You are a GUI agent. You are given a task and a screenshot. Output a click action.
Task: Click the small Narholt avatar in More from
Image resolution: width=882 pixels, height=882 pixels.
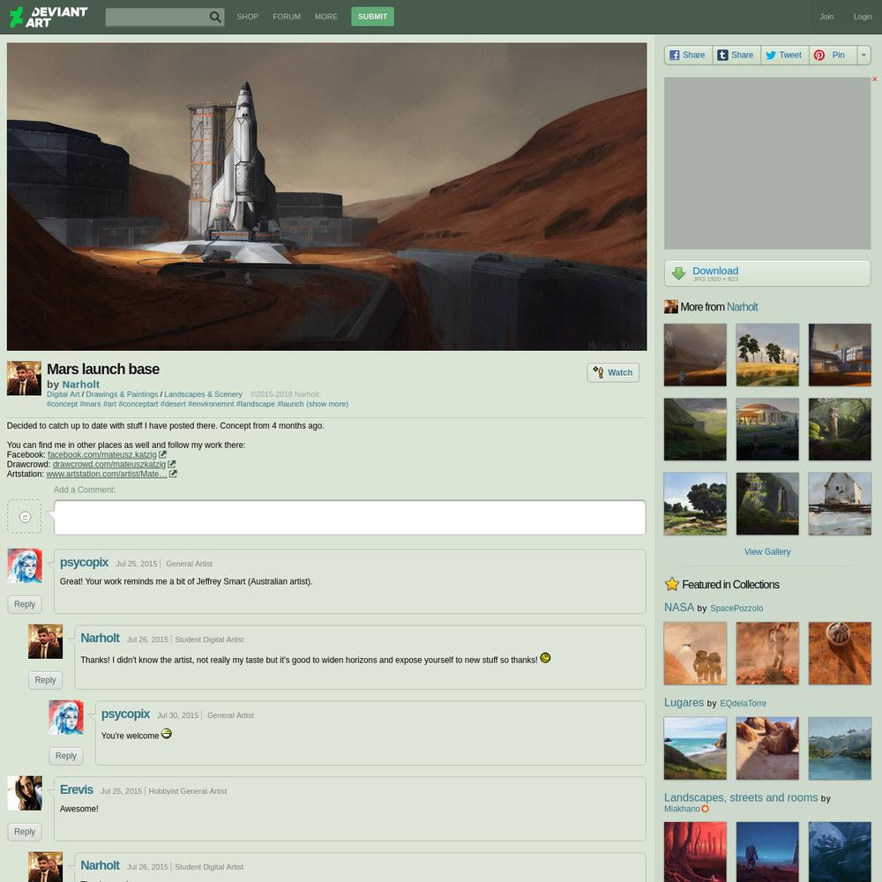point(671,307)
